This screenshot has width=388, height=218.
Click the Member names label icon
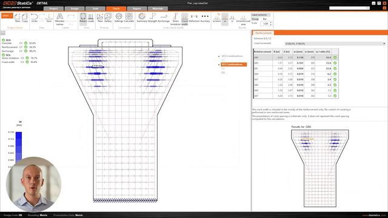pyautogui.click(x=59, y=19)
